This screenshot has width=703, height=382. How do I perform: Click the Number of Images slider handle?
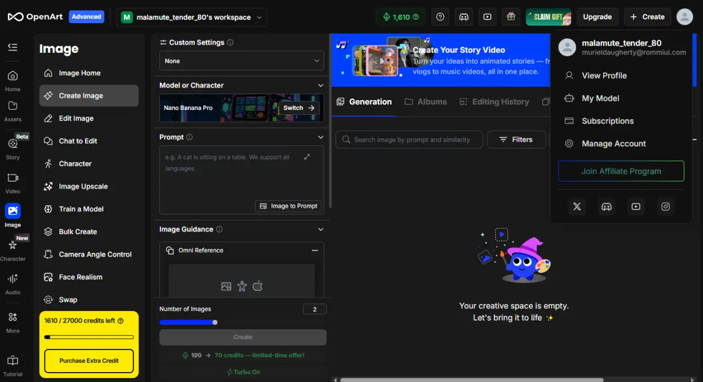coord(215,323)
